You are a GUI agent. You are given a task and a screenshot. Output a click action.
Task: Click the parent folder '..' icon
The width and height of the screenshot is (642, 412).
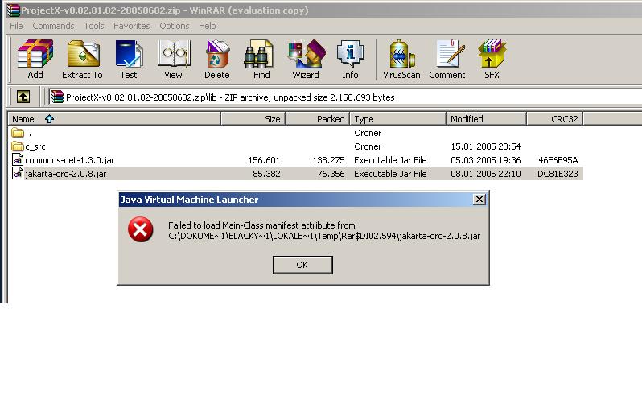(18, 132)
